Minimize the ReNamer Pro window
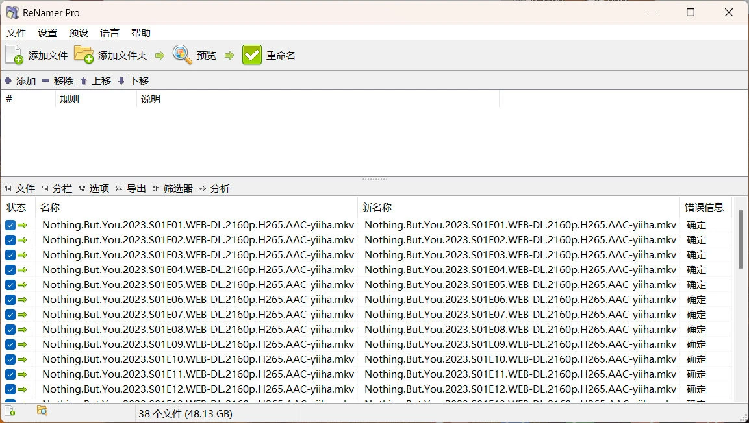The width and height of the screenshot is (749, 423). click(653, 12)
